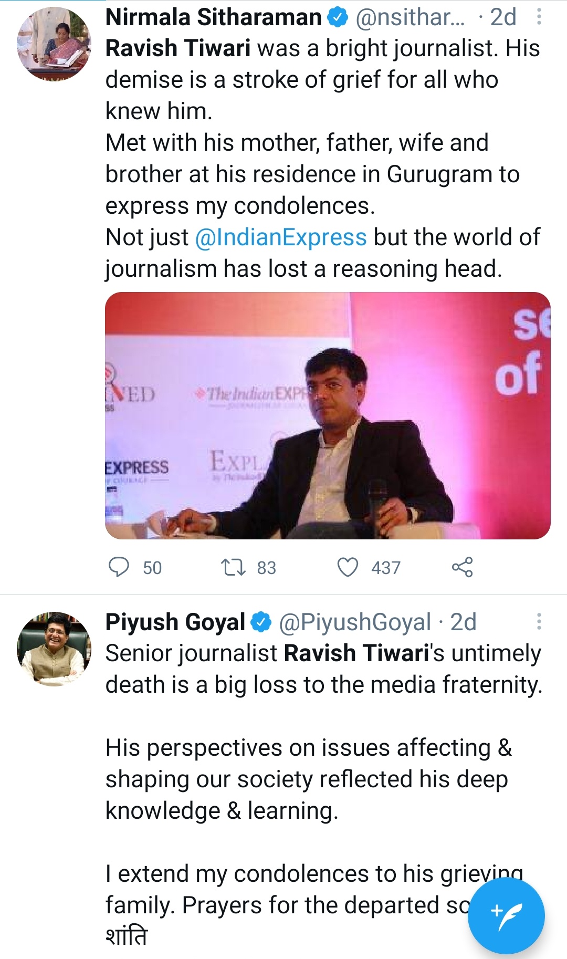Open Piyush Goyal's name link
Screen dimensions: 567x959
pyautogui.click(x=175, y=622)
